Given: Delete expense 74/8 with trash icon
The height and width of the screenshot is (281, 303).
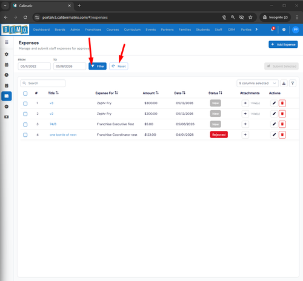Looking at the screenshot, I should tap(282, 124).
